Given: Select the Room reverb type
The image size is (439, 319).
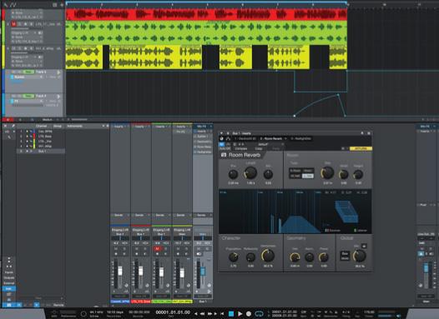Looking at the screenshot, I should point(308,171).
